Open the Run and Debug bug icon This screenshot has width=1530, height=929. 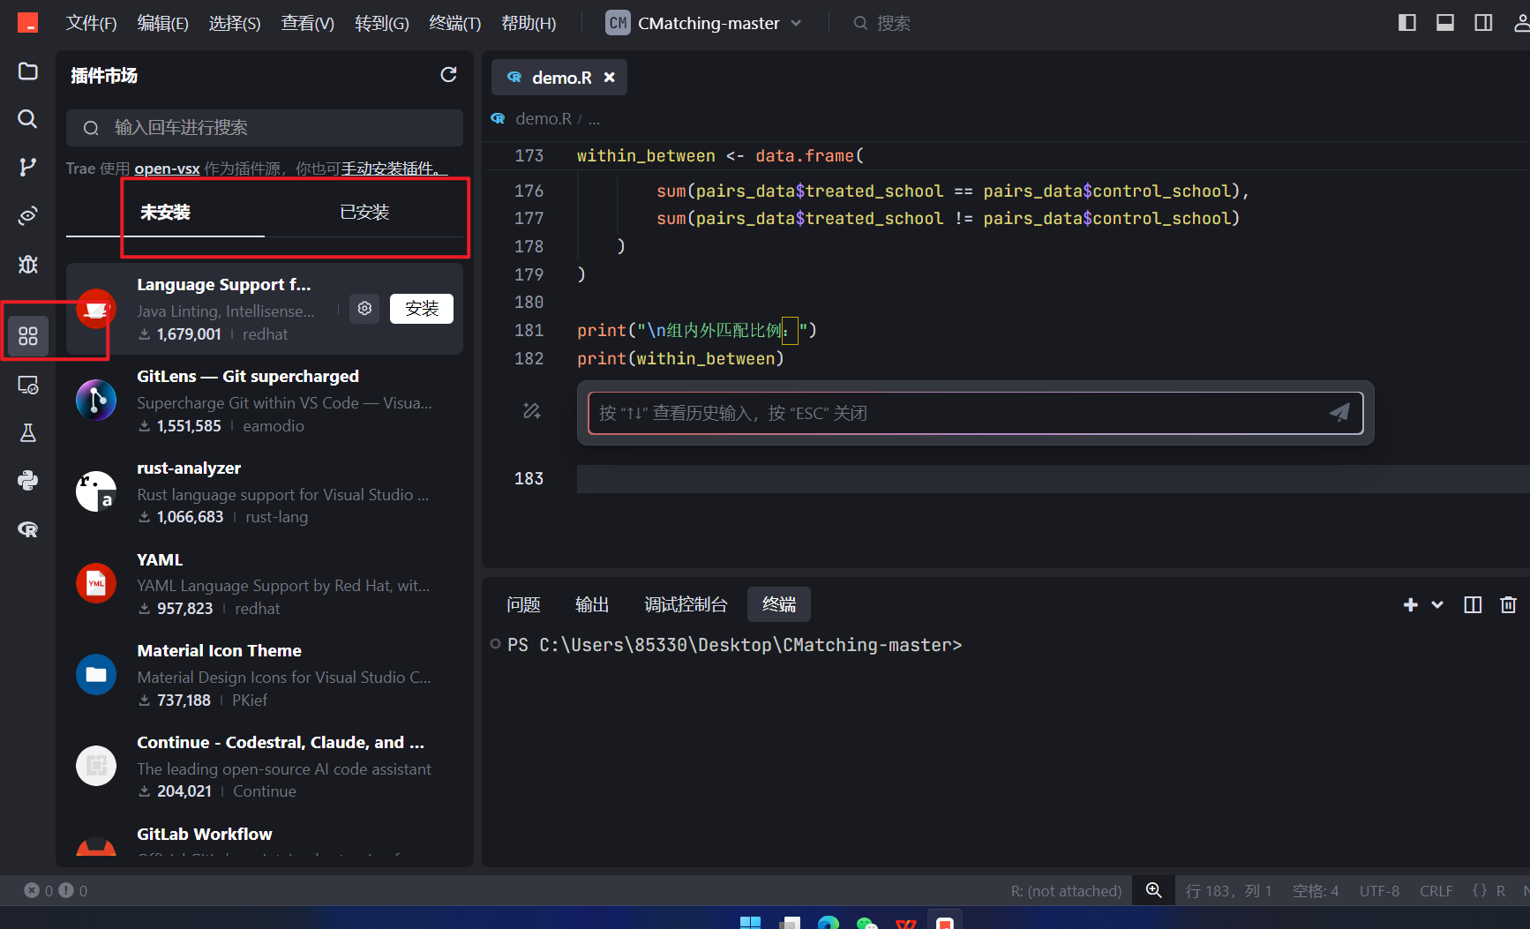[28, 264]
